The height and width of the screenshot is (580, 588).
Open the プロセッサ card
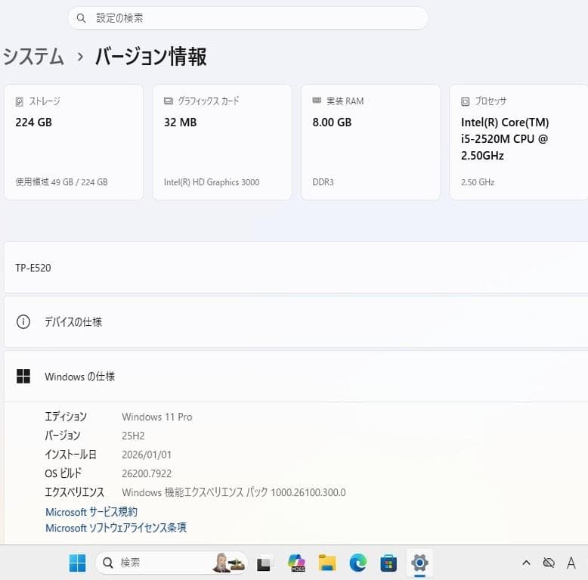pos(519,142)
